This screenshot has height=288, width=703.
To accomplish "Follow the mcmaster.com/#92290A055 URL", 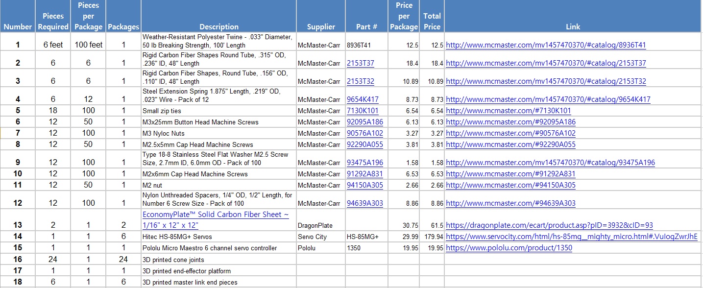I will click(x=510, y=144).
